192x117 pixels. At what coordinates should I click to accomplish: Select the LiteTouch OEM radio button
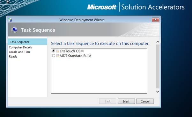pyautogui.click(x=54, y=51)
